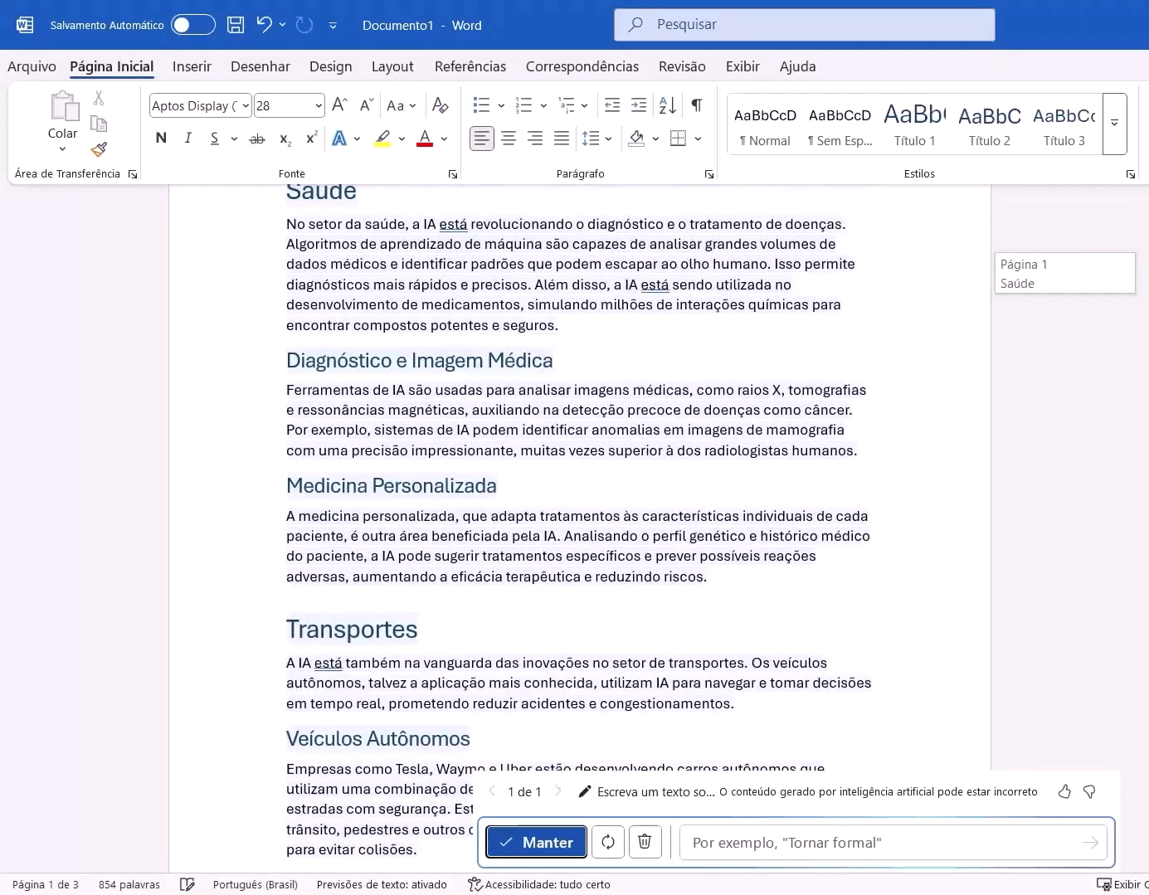Screen dimensions: 1149x895
Task: Align the paragraph right
Action: click(x=535, y=139)
